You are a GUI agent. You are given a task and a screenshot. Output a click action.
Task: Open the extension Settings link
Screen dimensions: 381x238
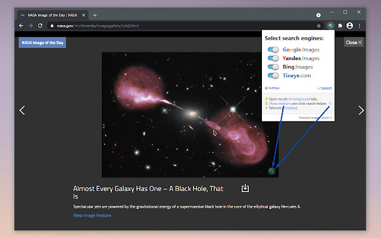[x=274, y=87]
